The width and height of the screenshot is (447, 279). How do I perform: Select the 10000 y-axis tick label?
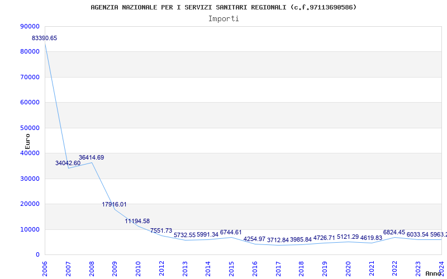(x=30, y=229)
